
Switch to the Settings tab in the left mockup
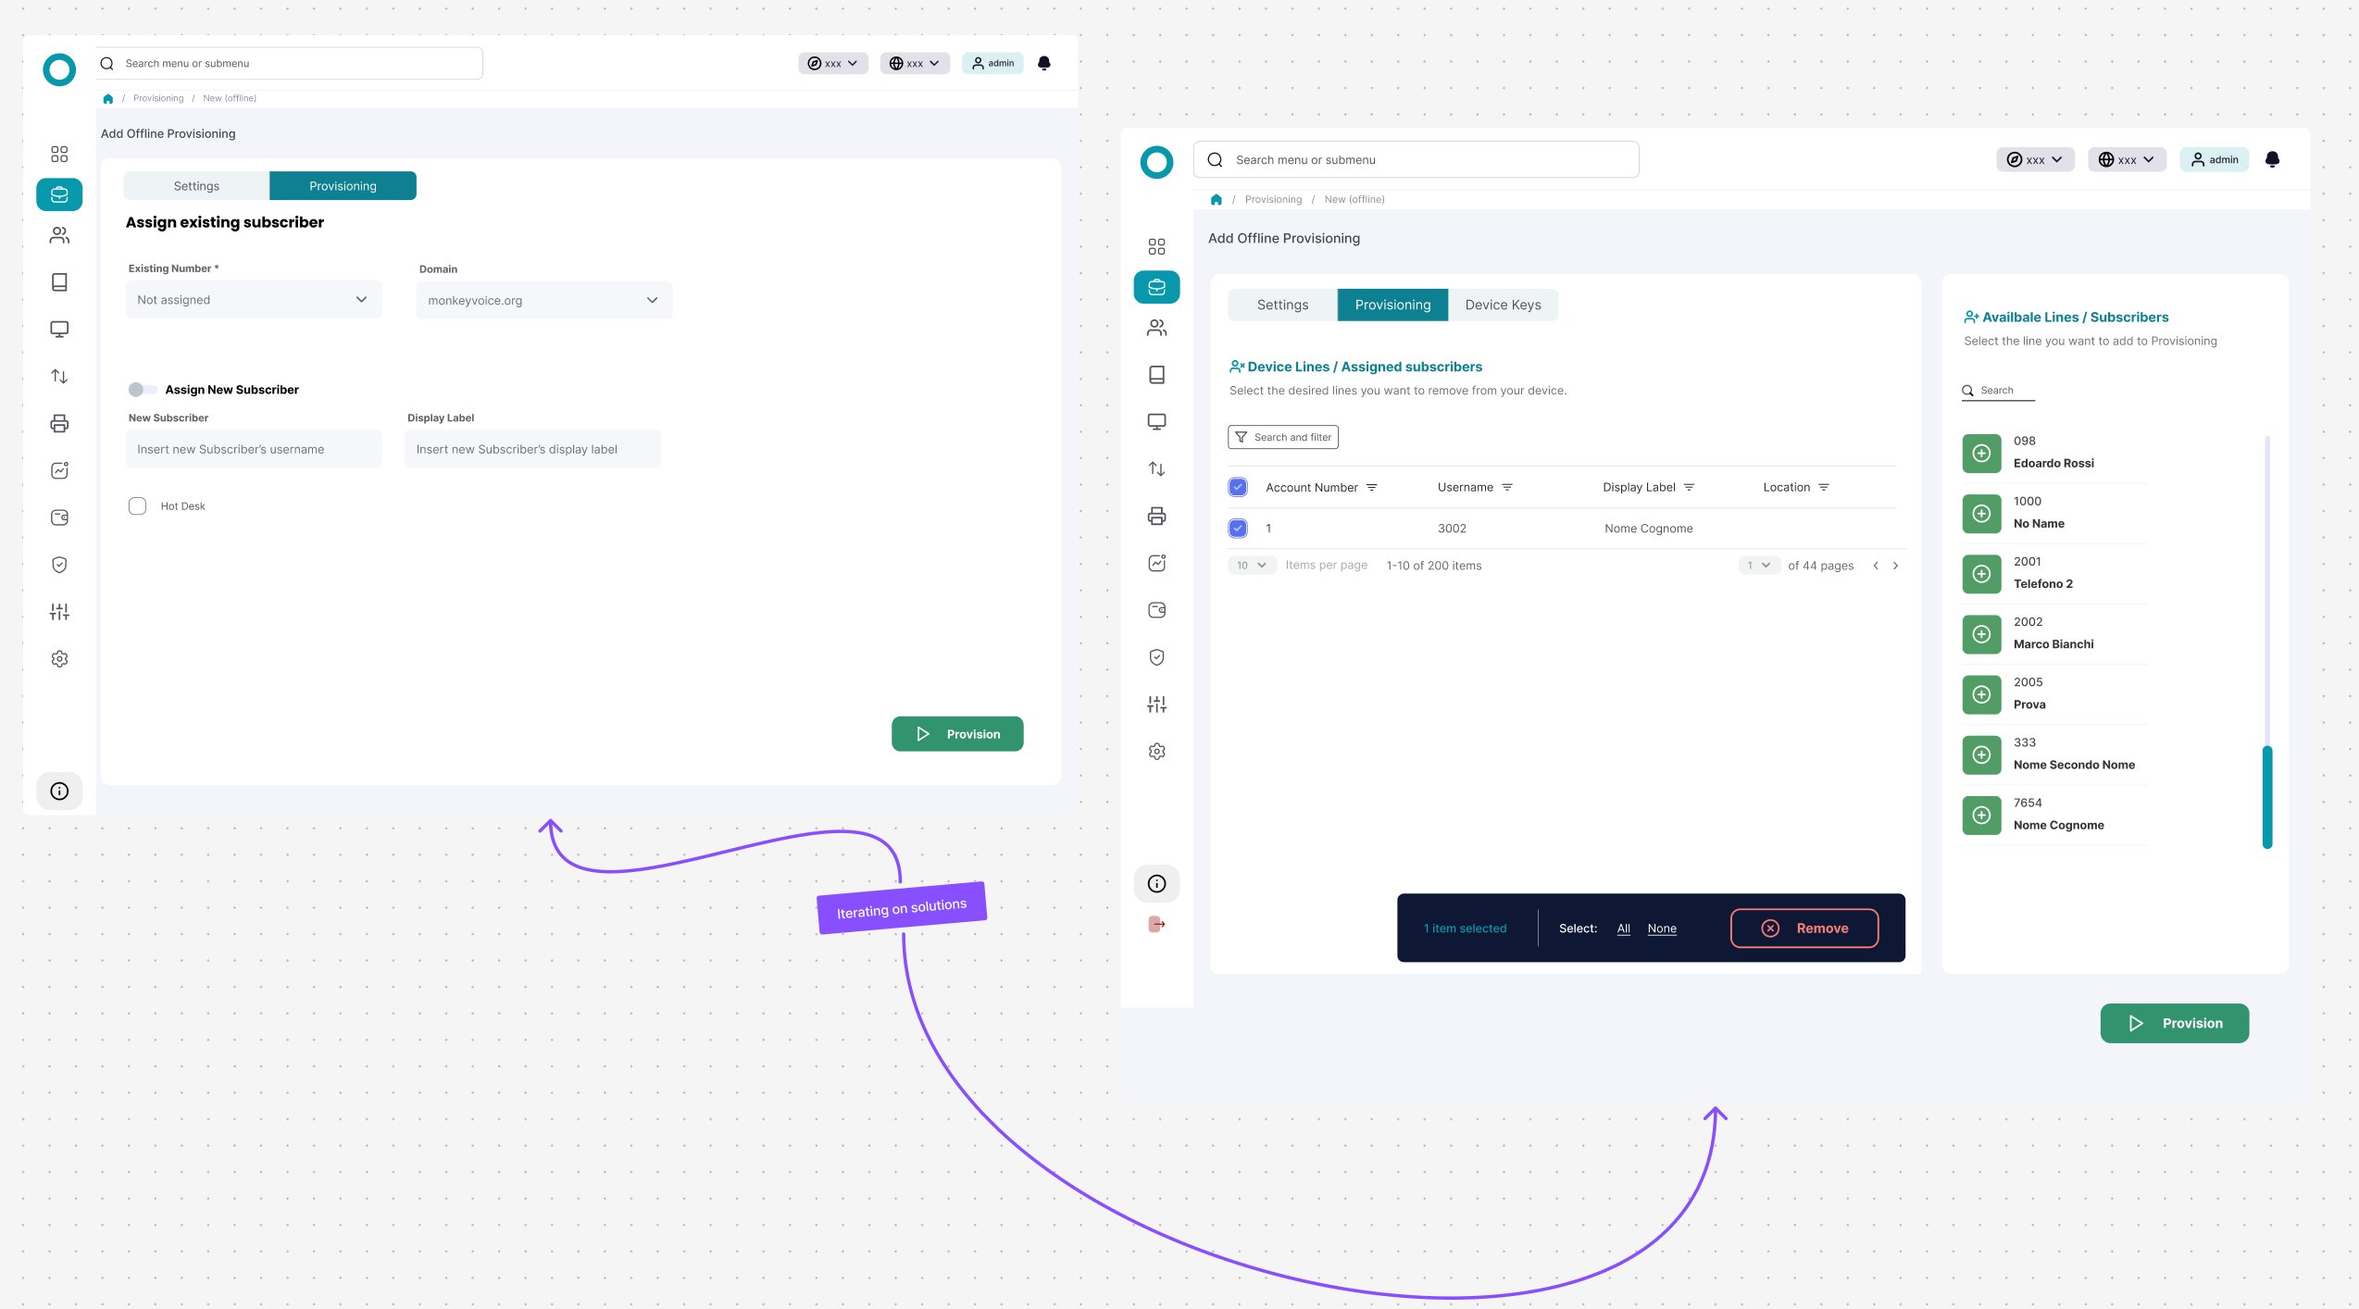(x=196, y=185)
